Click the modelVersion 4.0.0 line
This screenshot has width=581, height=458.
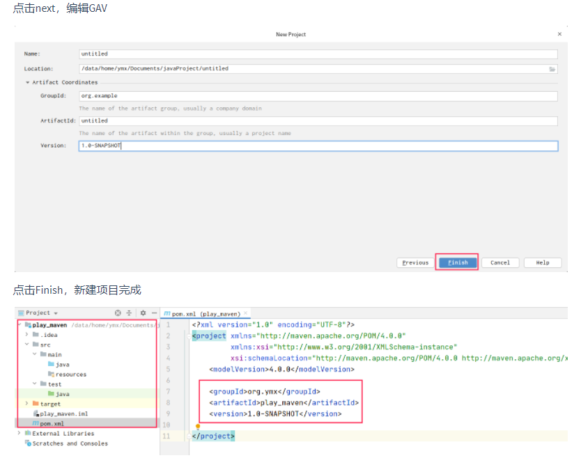[x=281, y=370]
